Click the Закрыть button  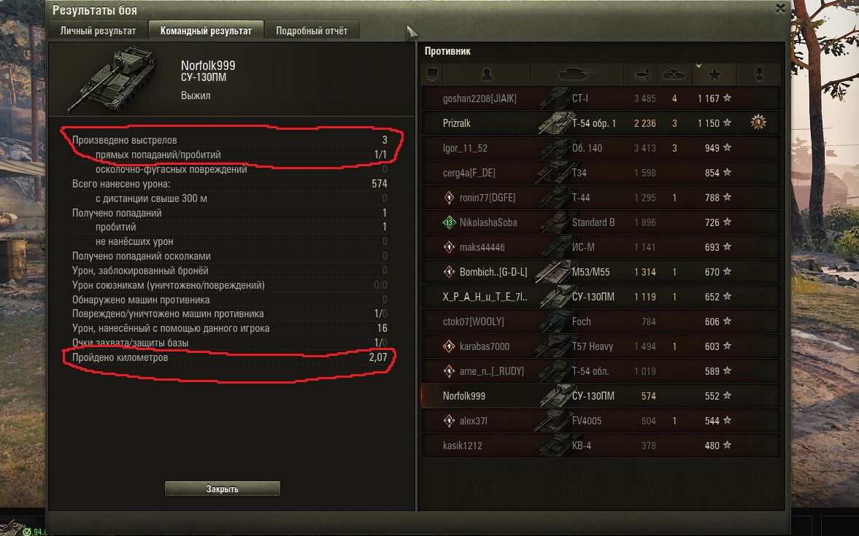coord(223,489)
